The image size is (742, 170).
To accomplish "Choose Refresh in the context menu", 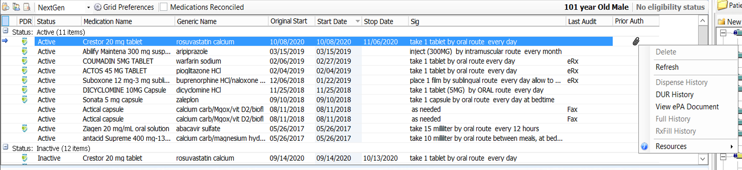I will click(667, 67).
